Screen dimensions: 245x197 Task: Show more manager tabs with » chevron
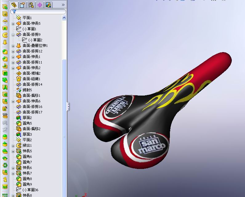point(63,5)
